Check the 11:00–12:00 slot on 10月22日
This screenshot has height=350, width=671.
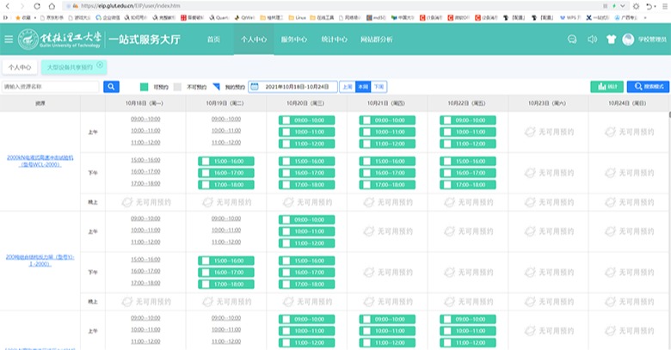[446, 143]
